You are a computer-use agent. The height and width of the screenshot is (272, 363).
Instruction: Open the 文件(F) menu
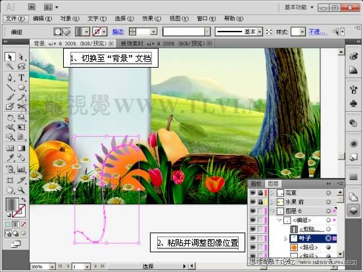[x=15, y=18]
